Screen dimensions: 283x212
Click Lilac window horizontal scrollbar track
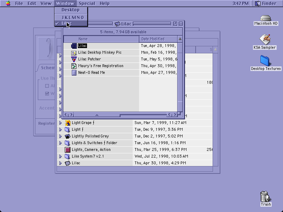[x=143, y=114]
